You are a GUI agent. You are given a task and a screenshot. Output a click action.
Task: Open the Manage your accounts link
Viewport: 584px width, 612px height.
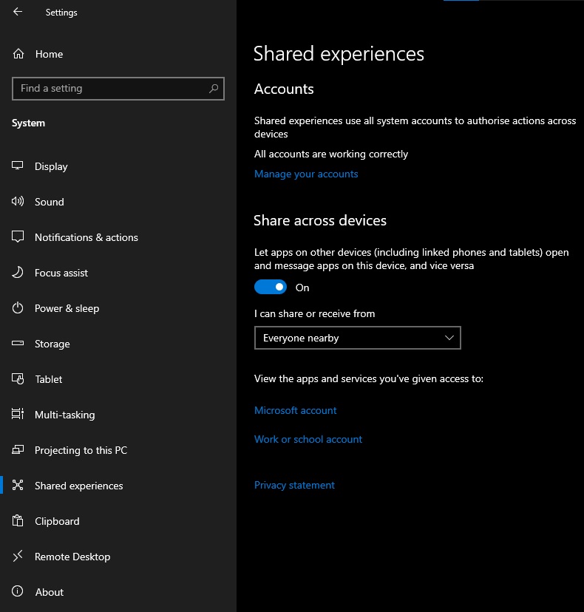click(306, 174)
